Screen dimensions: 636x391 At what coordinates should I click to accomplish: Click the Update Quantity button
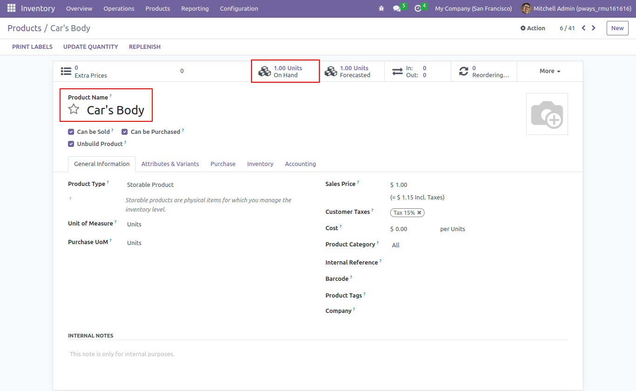coord(91,46)
